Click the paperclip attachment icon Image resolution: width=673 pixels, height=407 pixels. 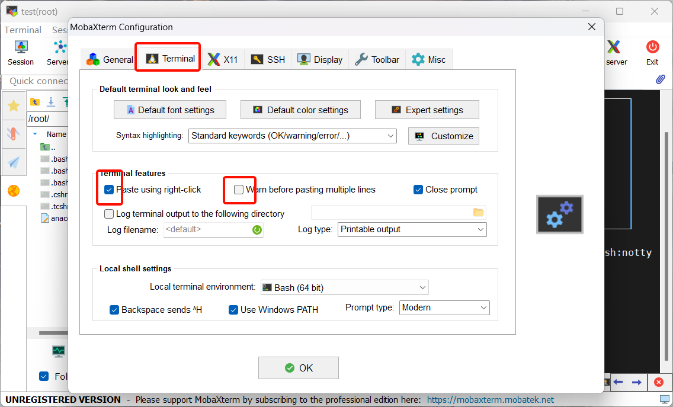point(660,79)
